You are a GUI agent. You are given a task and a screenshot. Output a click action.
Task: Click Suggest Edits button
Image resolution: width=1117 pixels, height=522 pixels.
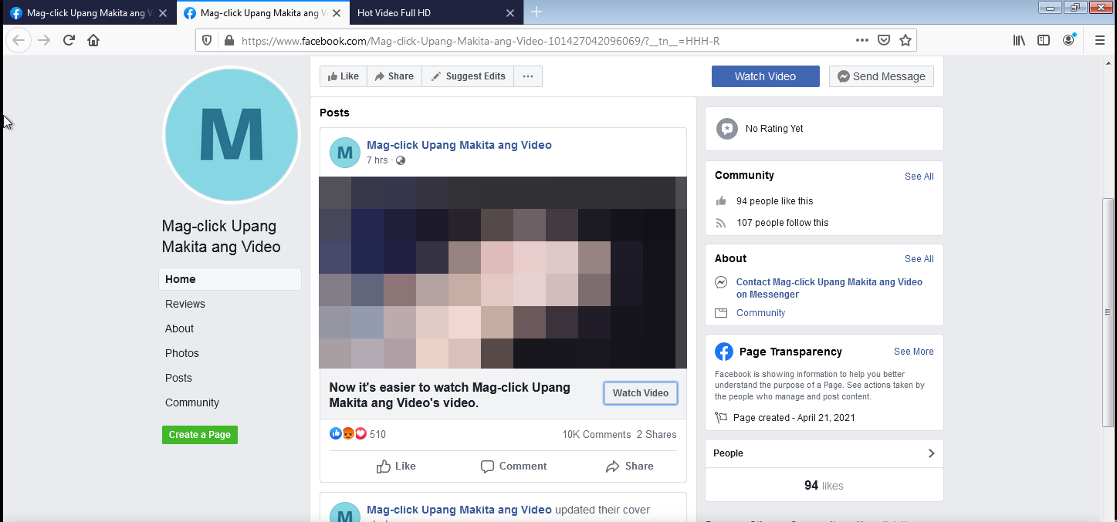pos(468,76)
